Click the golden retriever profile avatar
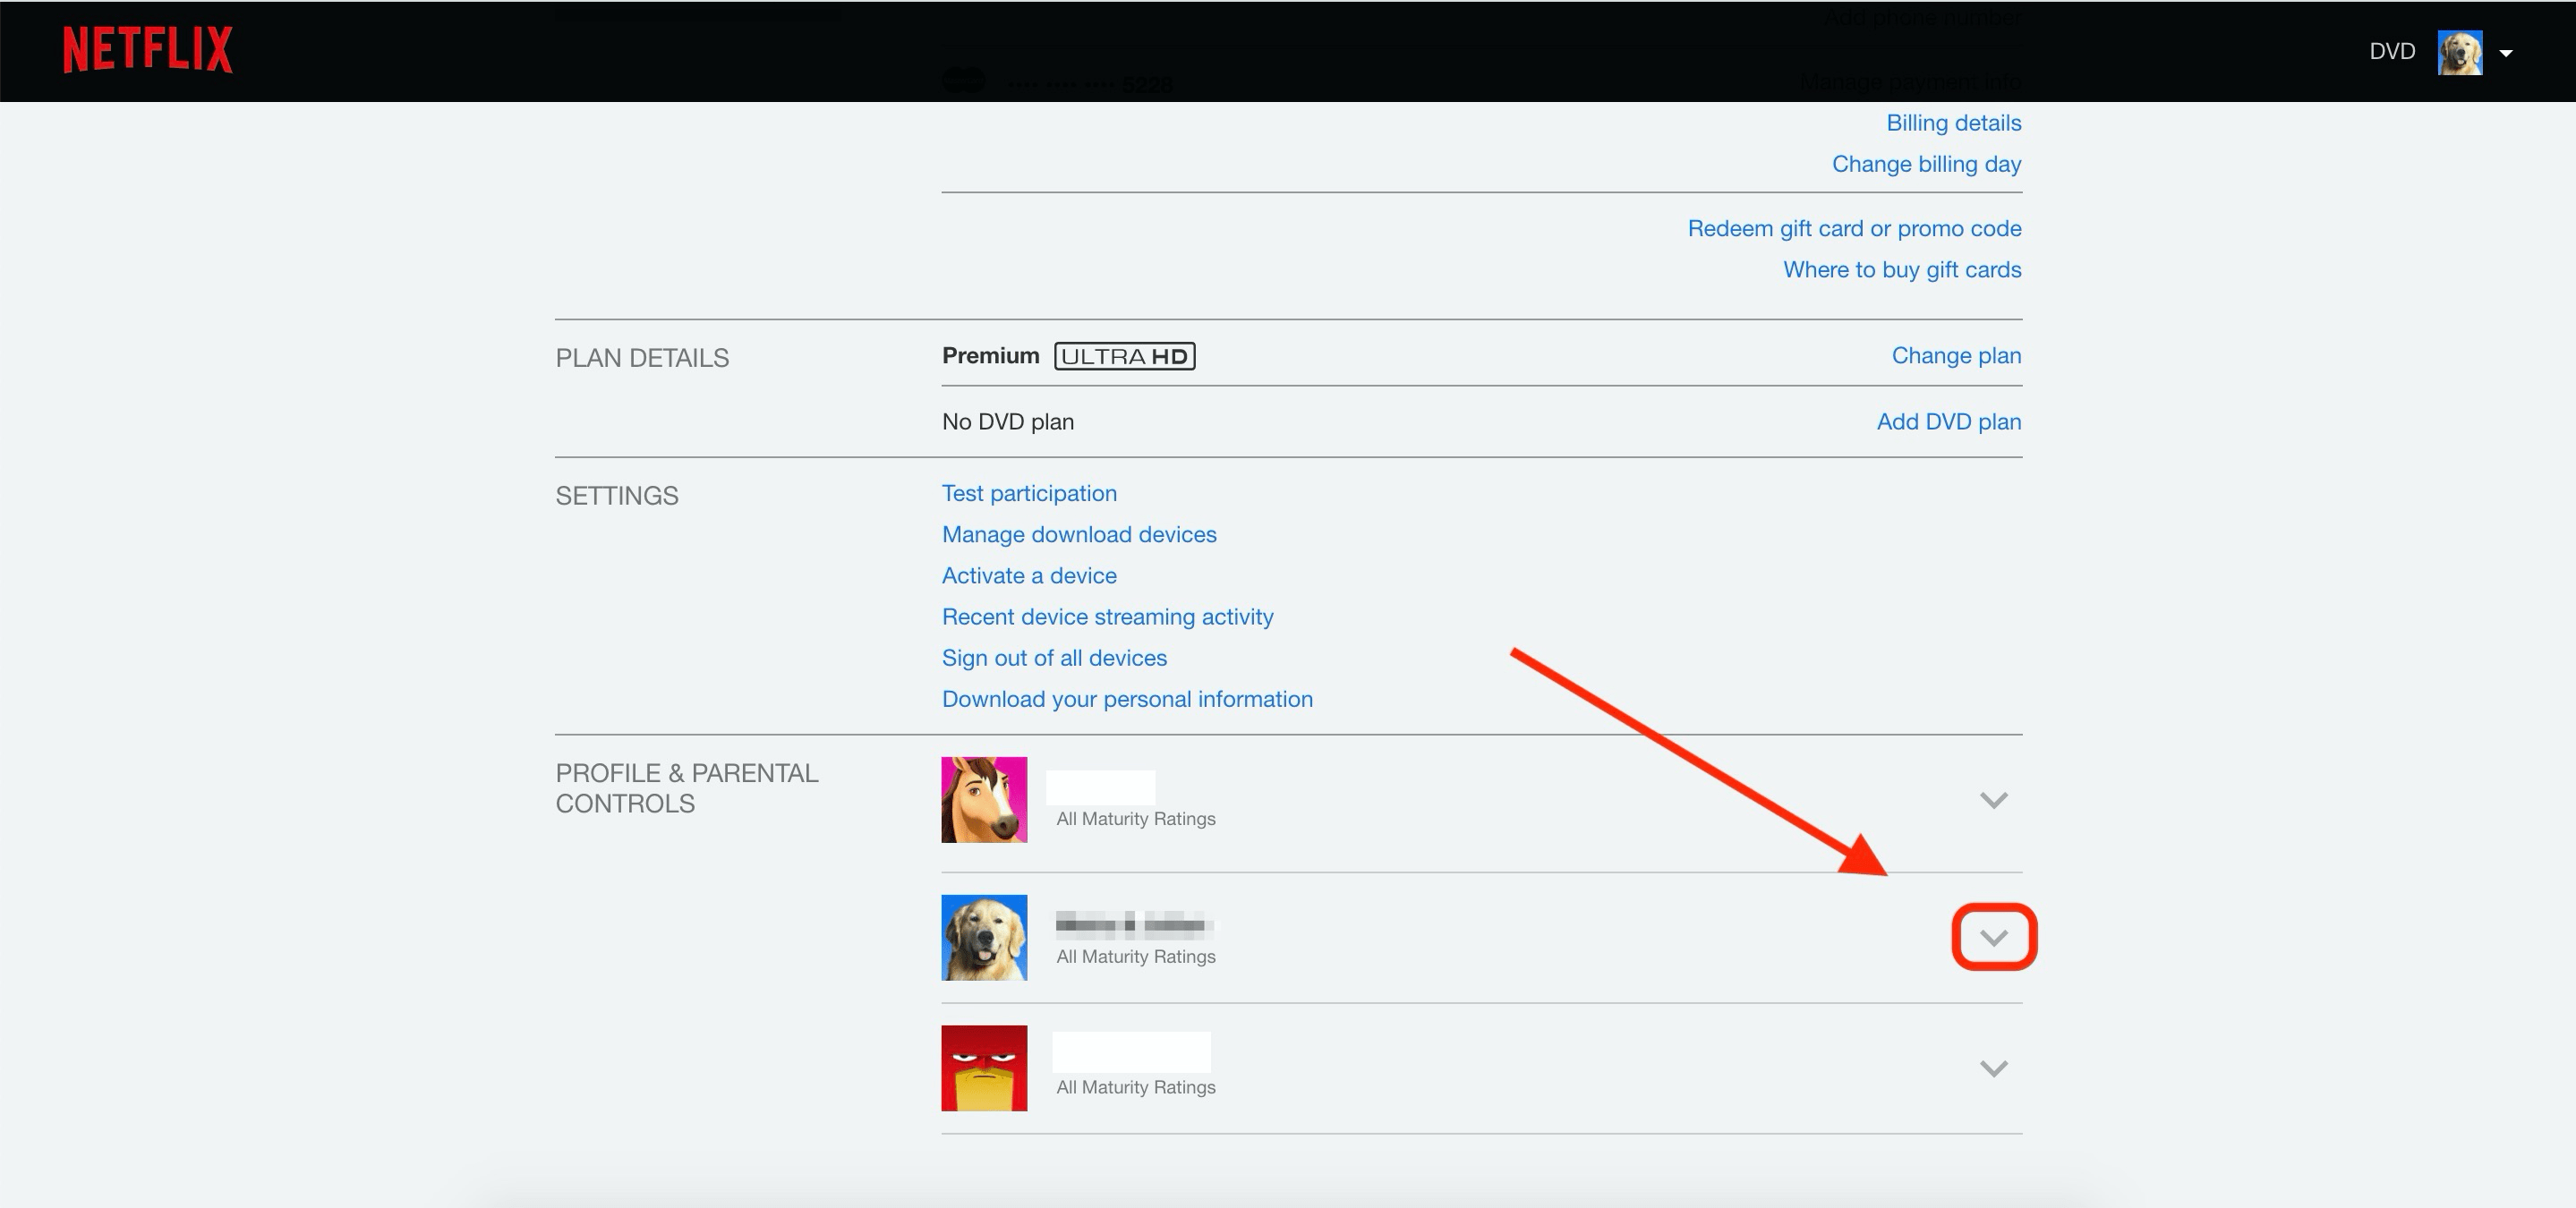This screenshot has height=1208, width=2576. pyautogui.click(x=984, y=937)
